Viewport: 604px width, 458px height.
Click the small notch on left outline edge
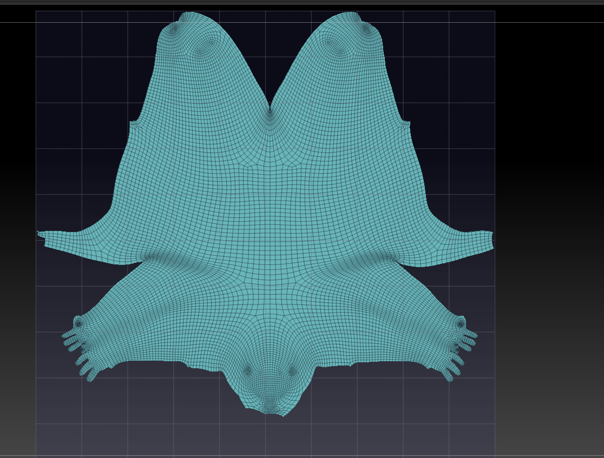click(x=134, y=122)
